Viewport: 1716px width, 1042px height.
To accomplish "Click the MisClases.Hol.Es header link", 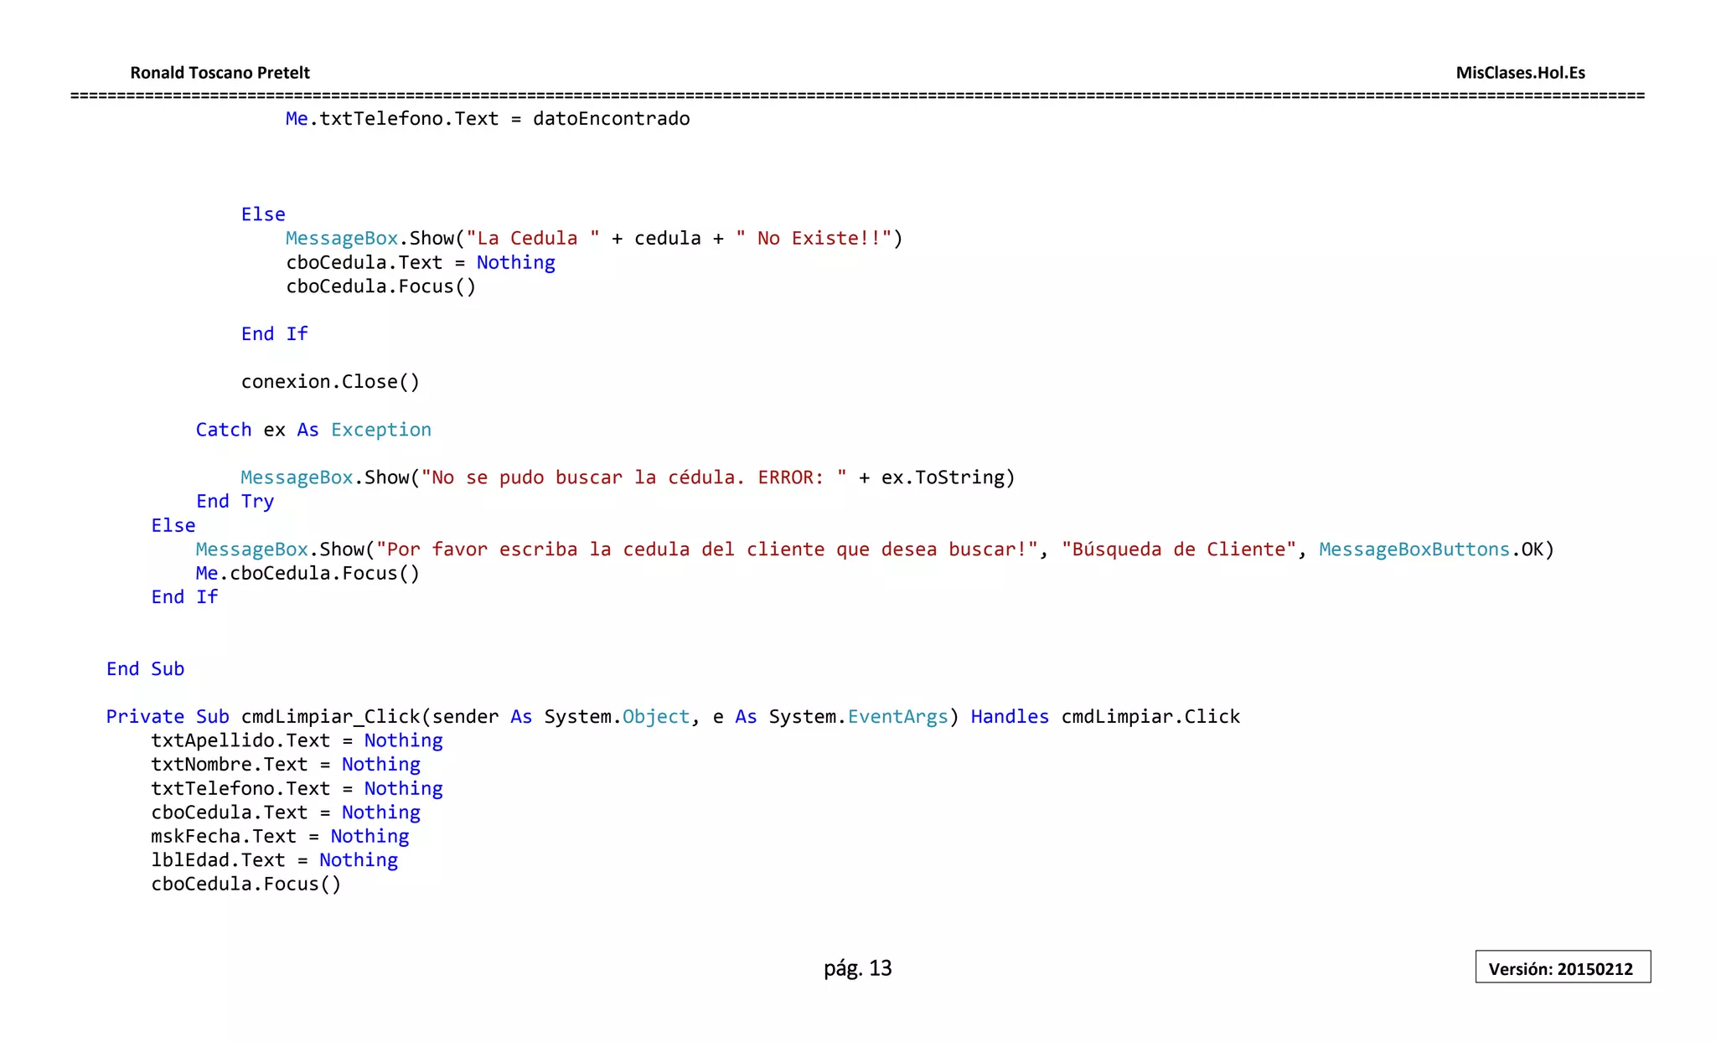I will [x=1520, y=73].
